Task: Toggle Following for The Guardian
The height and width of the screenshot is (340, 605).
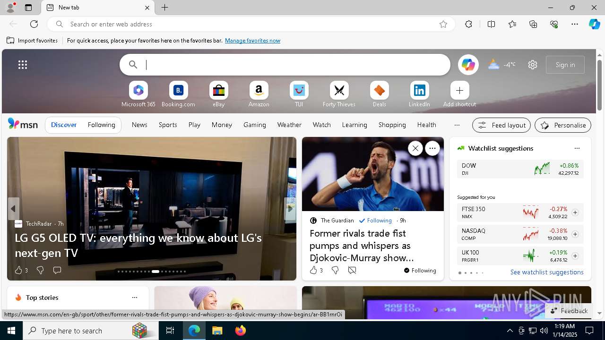Action: pos(375,221)
